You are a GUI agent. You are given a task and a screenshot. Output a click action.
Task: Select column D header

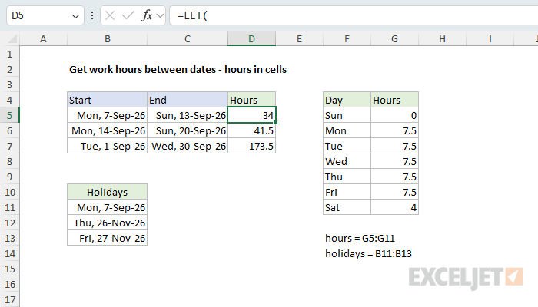point(251,38)
